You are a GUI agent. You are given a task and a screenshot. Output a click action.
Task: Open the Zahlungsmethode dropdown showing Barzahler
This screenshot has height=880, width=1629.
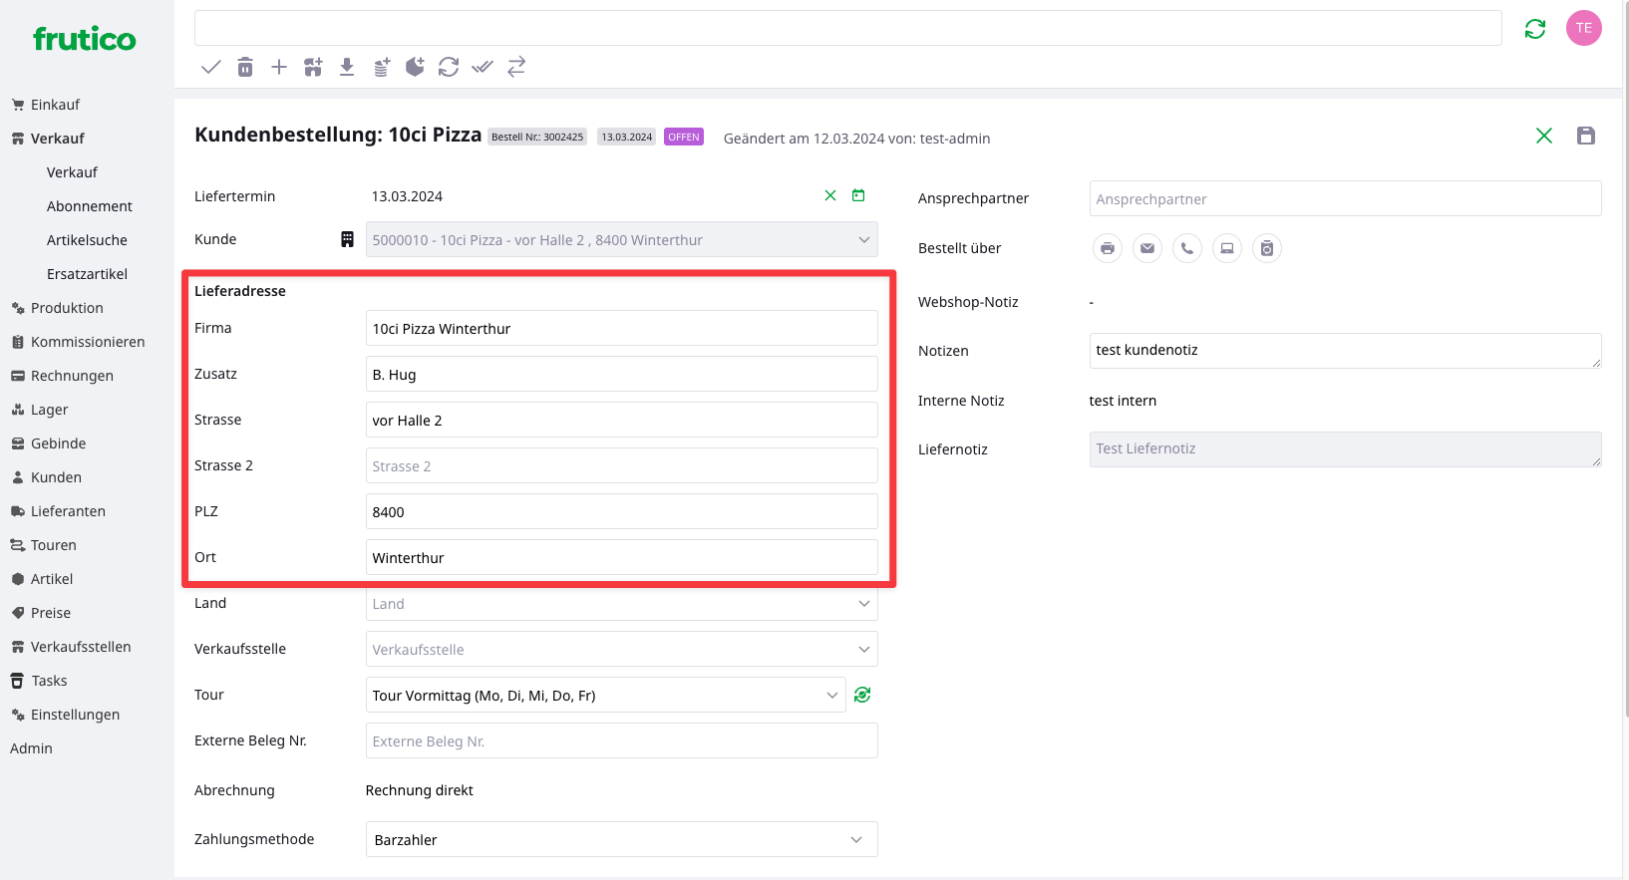click(x=621, y=839)
